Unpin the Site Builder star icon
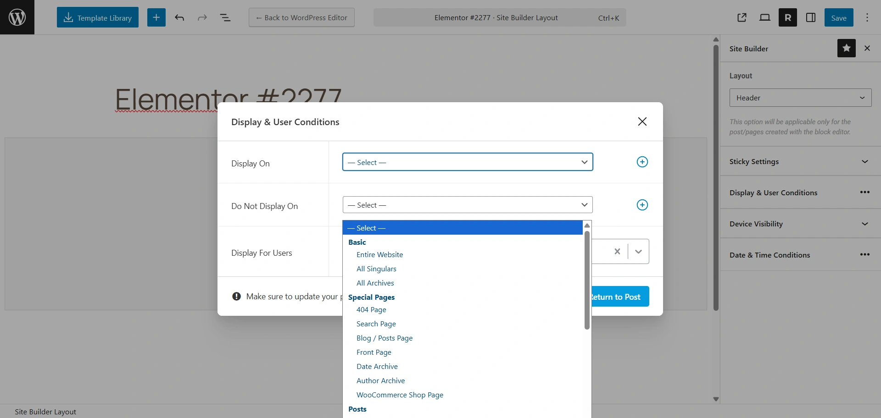The height and width of the screenshot is (418, 881). tap(847, 48)
